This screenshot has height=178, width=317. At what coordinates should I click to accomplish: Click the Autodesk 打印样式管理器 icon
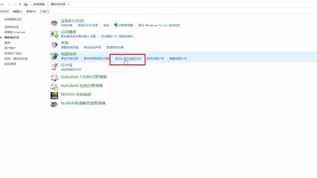54,78
